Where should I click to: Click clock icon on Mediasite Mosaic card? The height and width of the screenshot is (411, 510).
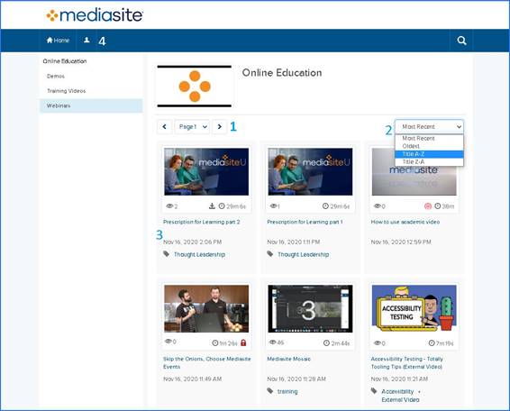(326, 343)
